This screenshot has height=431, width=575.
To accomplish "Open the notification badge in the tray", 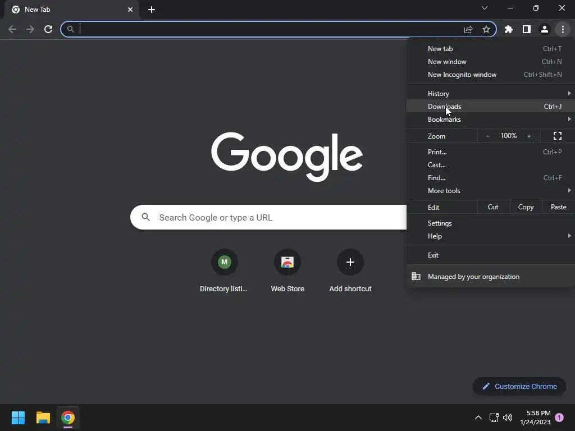I will 559,418.
